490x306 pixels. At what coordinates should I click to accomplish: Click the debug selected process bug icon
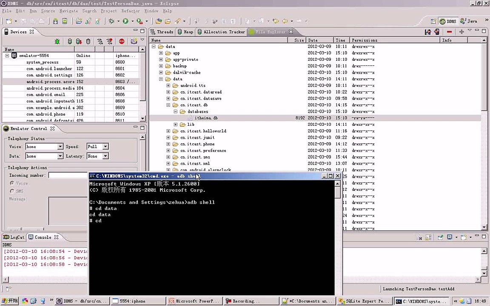(x=57, y=41)
